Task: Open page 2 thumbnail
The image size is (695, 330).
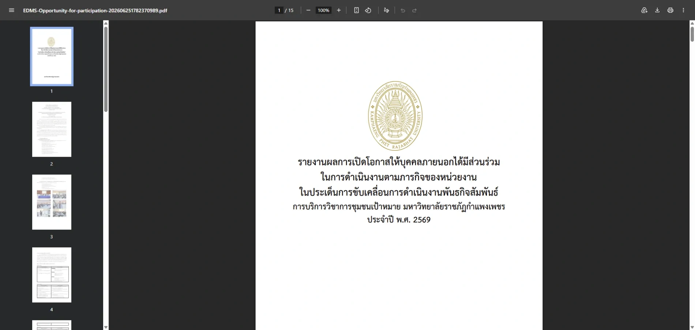Action: pyautogui.click(x=52, y=129)
